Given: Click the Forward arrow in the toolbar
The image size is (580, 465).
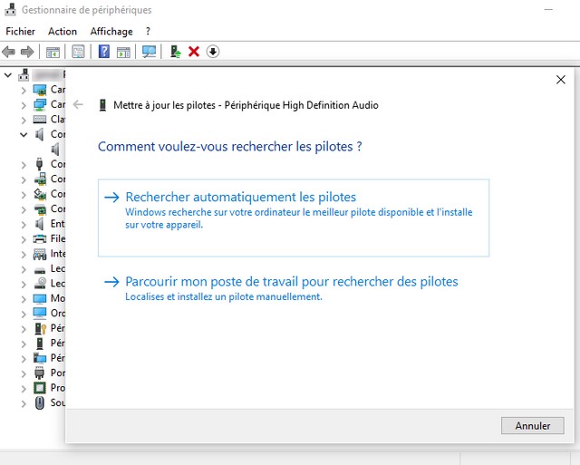Looking at the screenshot, I should click(x=27, y=52).
